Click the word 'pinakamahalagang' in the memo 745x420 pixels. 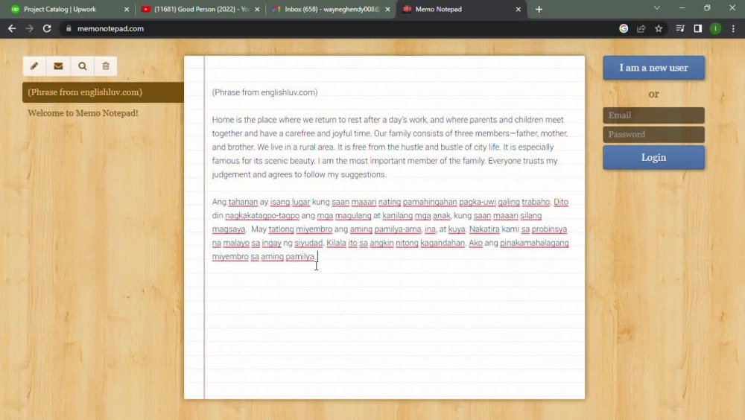pos(534,243)
